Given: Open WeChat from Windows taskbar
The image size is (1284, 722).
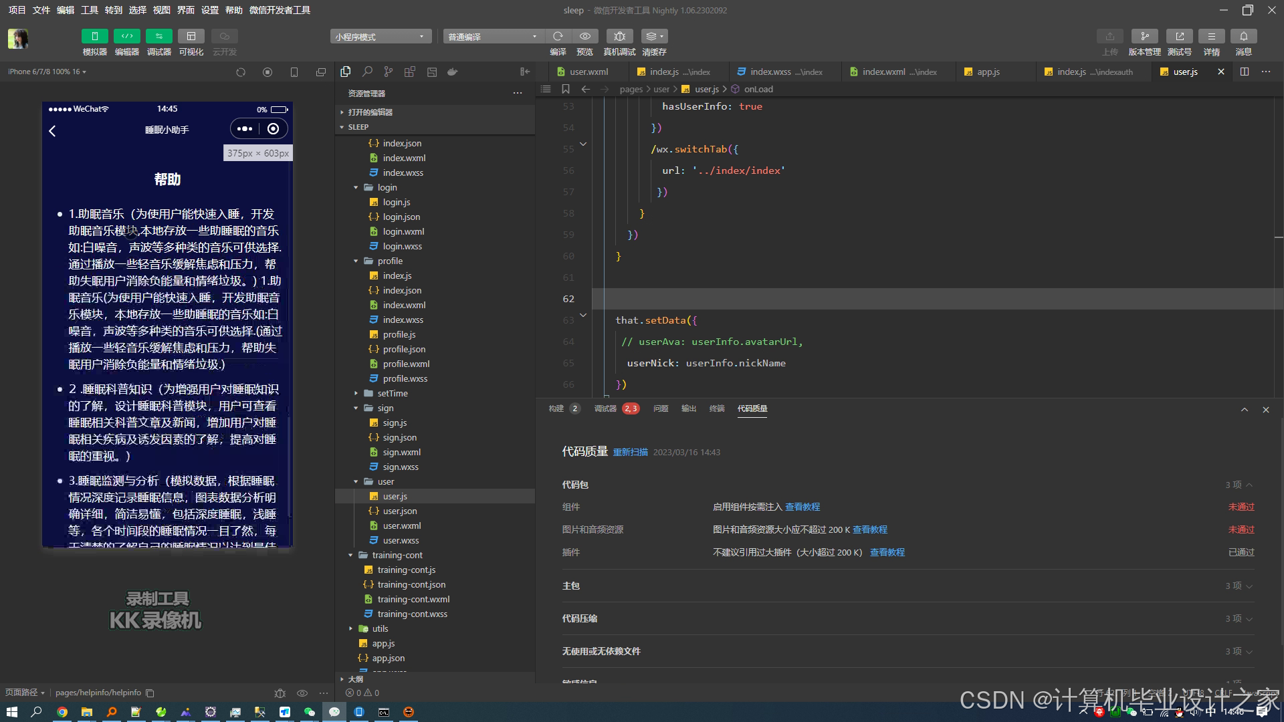Looking at the screenshot, I should (309, 712).
